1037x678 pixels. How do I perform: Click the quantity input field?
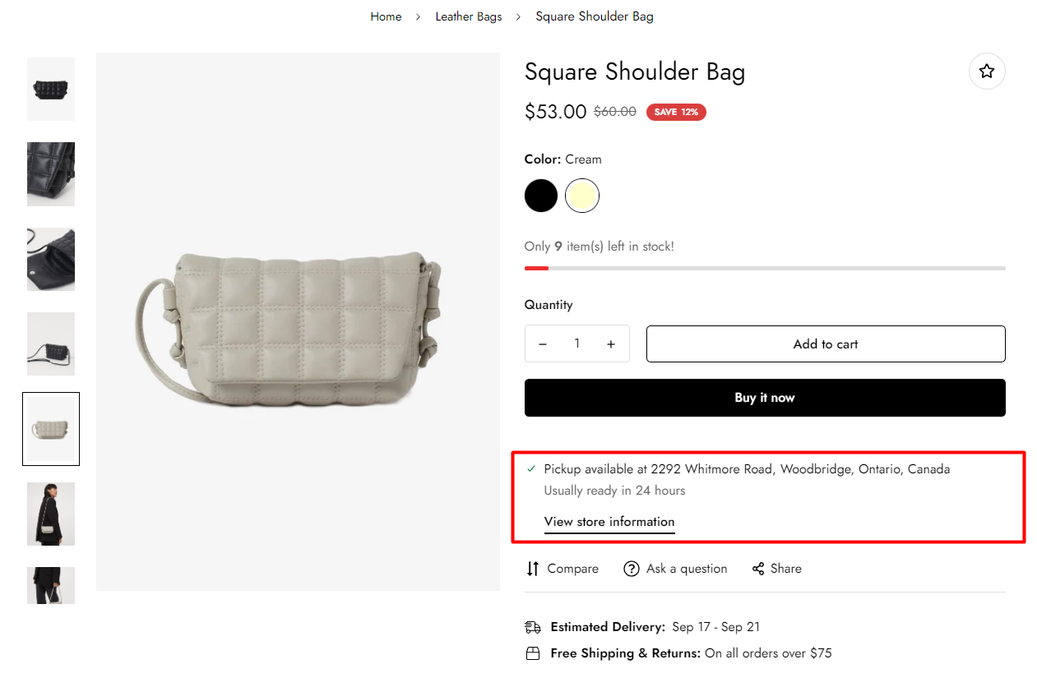(x=577, y=344)
